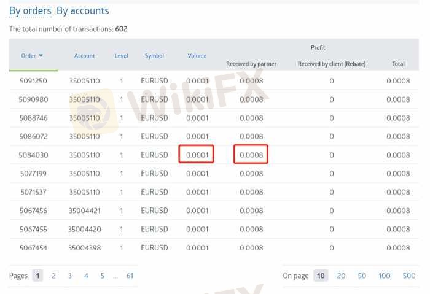This screenshot has height=294, width=430.
Task: Sort by Received by client (Rebate) column
Action: tap(331, 64)
